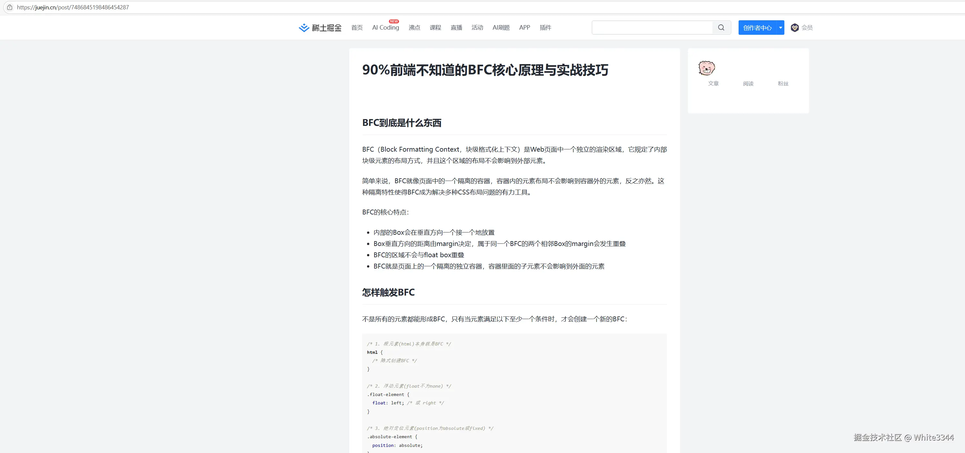Open the 沸点 section
Screen dimensions: 965x453
pyautogui.click(x=414, y=27)
